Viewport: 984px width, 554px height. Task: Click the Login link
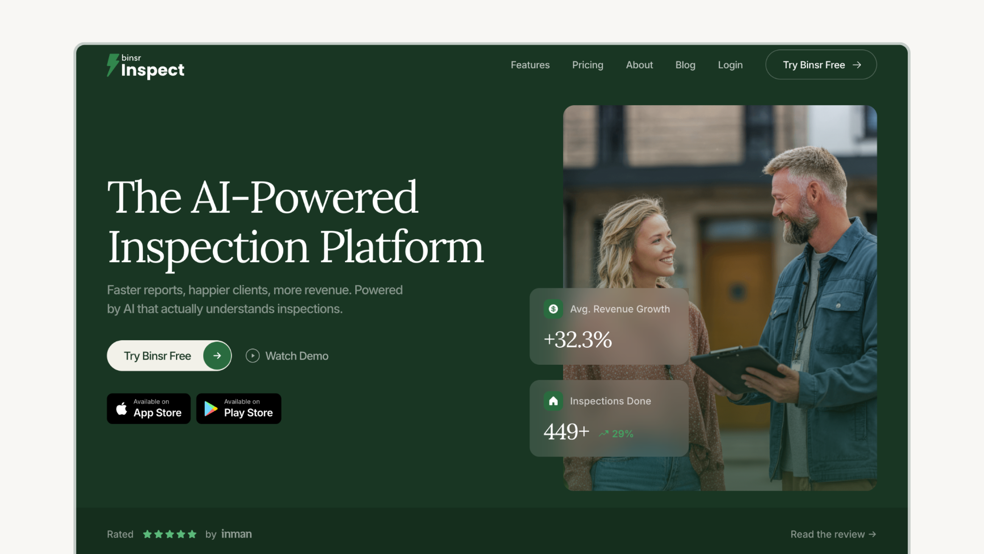coord(730,65)
